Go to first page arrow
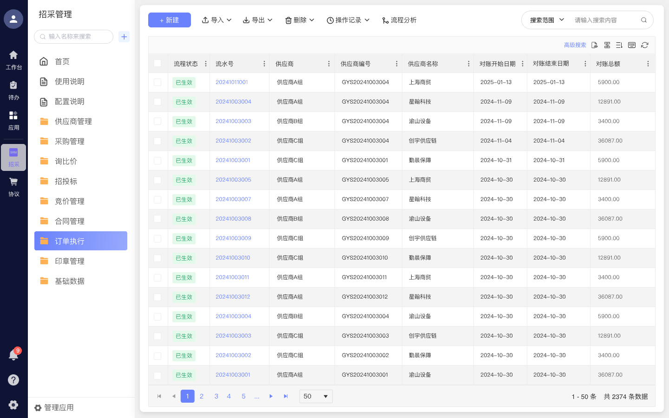Image resolution: width=669 pixels, height=418 pixels. click(x=159, y=396)
